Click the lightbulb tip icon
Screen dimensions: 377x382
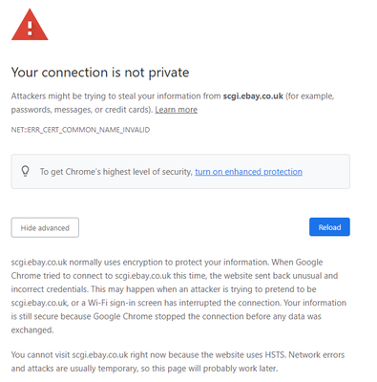coord(25,171)
